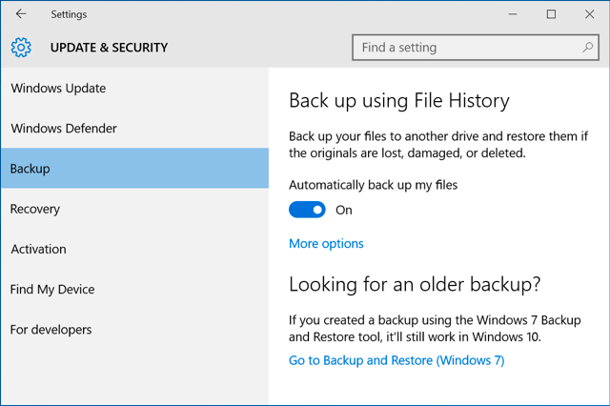Click the UPDATE & SECURITY header title
610x406 pixels.
[109, 48]
